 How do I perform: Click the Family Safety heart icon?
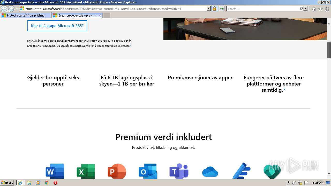click(272, 172)
